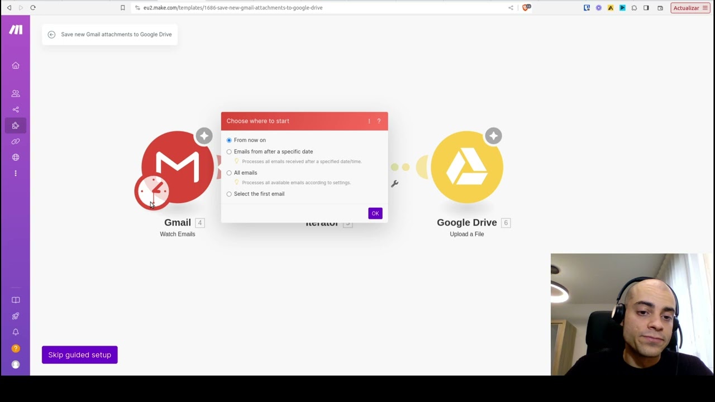Open Notifications bell icon
The width and height of the screenshot is (715, 402).
(16, 332)
